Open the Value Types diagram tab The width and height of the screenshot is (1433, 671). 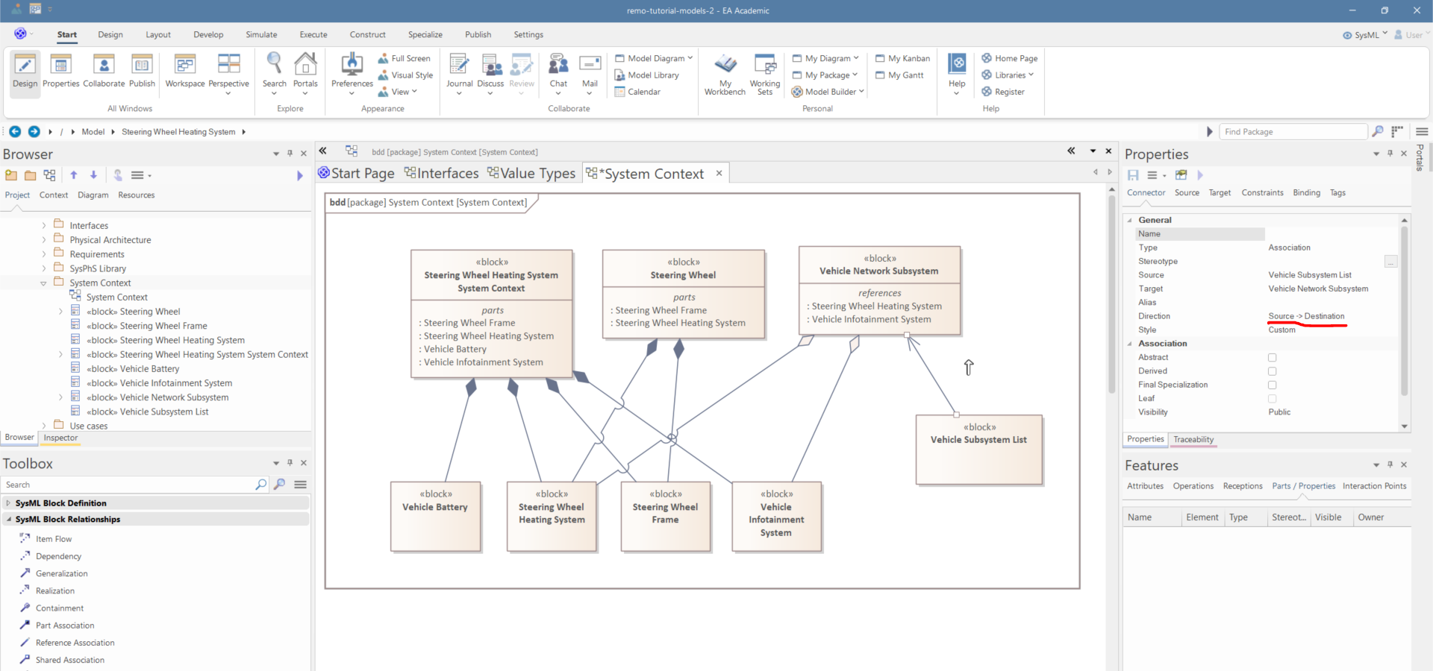click(x=531, y=174)
